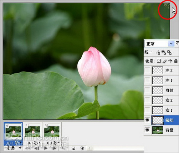The width and height of the screenshot is (179, 153).
Task: Select layer name 右 1
Action: [x=169, y=110]
